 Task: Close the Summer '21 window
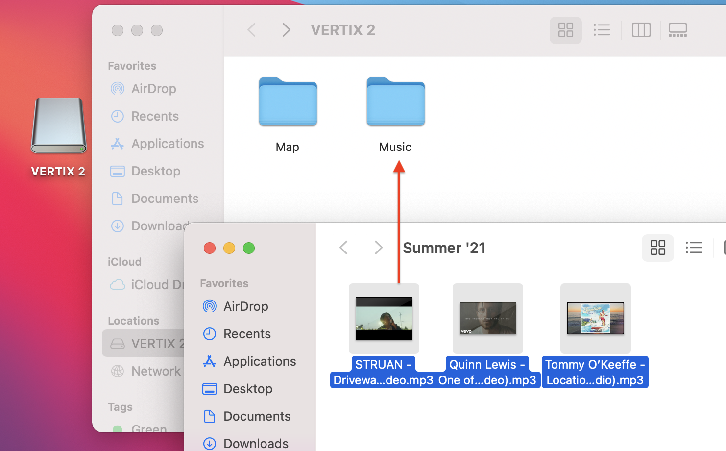coord(210,248)
